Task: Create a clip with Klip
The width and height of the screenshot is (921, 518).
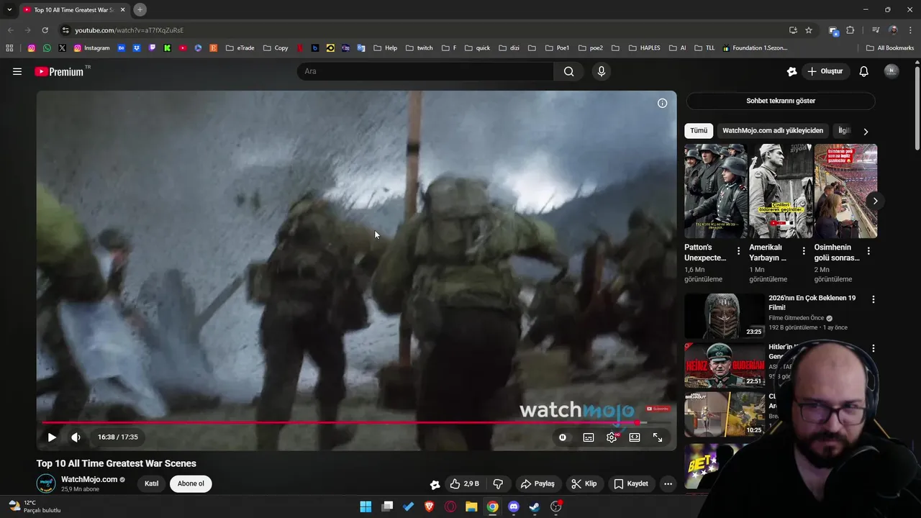Action: click(x=584, y=483)
